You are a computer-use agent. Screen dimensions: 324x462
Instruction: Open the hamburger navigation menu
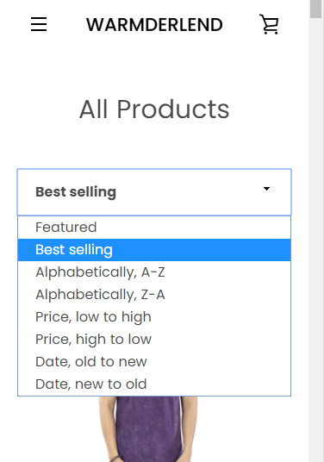click(39, 24)
